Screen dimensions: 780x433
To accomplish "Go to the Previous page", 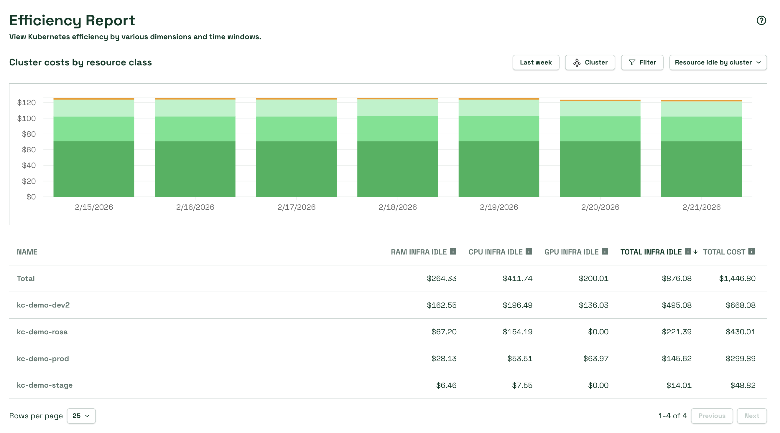I will click(712, 416).
